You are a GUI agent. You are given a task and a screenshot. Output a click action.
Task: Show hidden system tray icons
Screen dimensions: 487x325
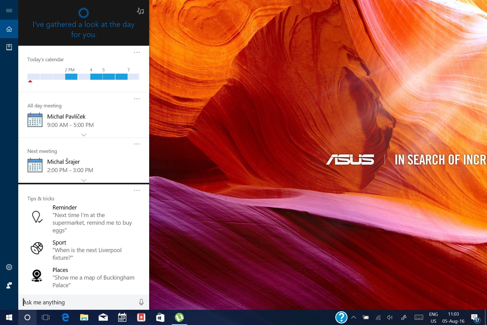[354, 317]
